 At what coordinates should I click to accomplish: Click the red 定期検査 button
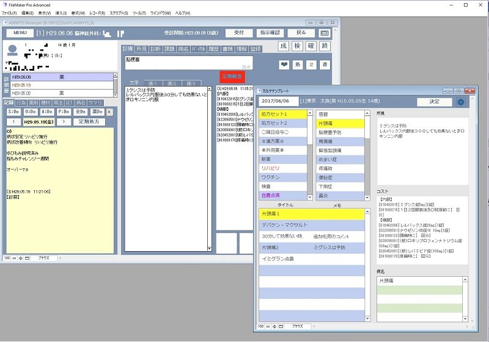click(232, 76)
